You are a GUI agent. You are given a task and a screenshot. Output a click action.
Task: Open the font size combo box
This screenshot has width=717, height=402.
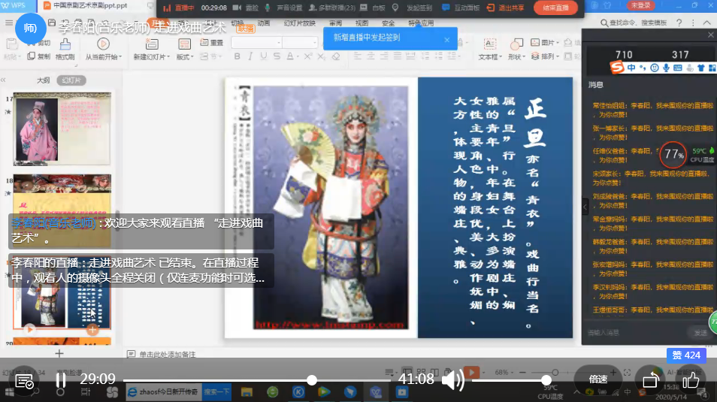300,43
